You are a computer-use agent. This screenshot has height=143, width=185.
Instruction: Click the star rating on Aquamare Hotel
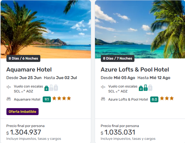pyautogui.click(x=61, y=99)
